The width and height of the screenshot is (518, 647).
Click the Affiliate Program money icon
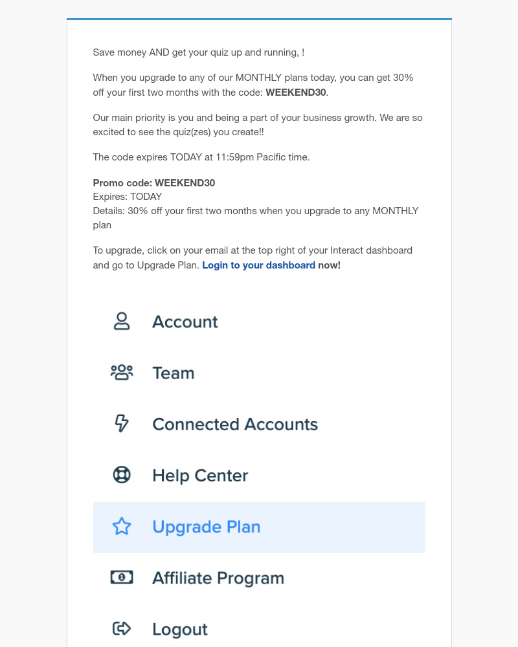click(122, 577)
